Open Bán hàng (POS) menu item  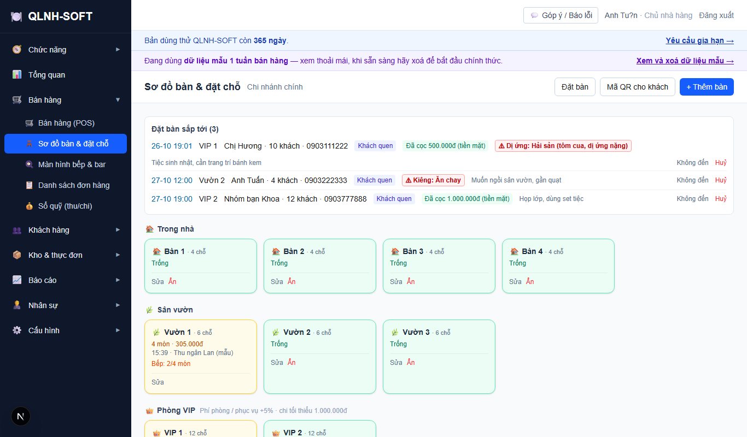(x=66, y=123)
